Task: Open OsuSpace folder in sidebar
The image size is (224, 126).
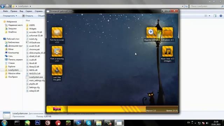Action: point(11,77)
